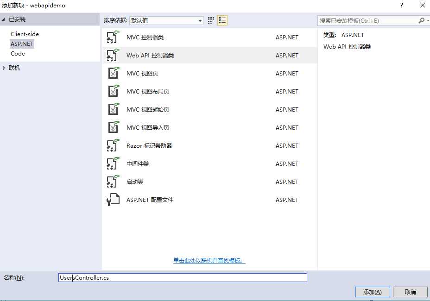Click the ASP.NET type cell of 启动类 row
430x301 pixels.
coord(287,182)
